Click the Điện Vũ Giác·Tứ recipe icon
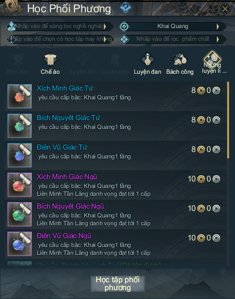This screenshot has width=235, height=299. click(x=20, y=155)
